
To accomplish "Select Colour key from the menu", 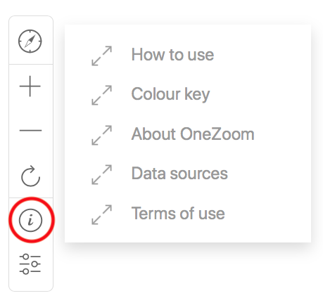I will pos(170,94).
